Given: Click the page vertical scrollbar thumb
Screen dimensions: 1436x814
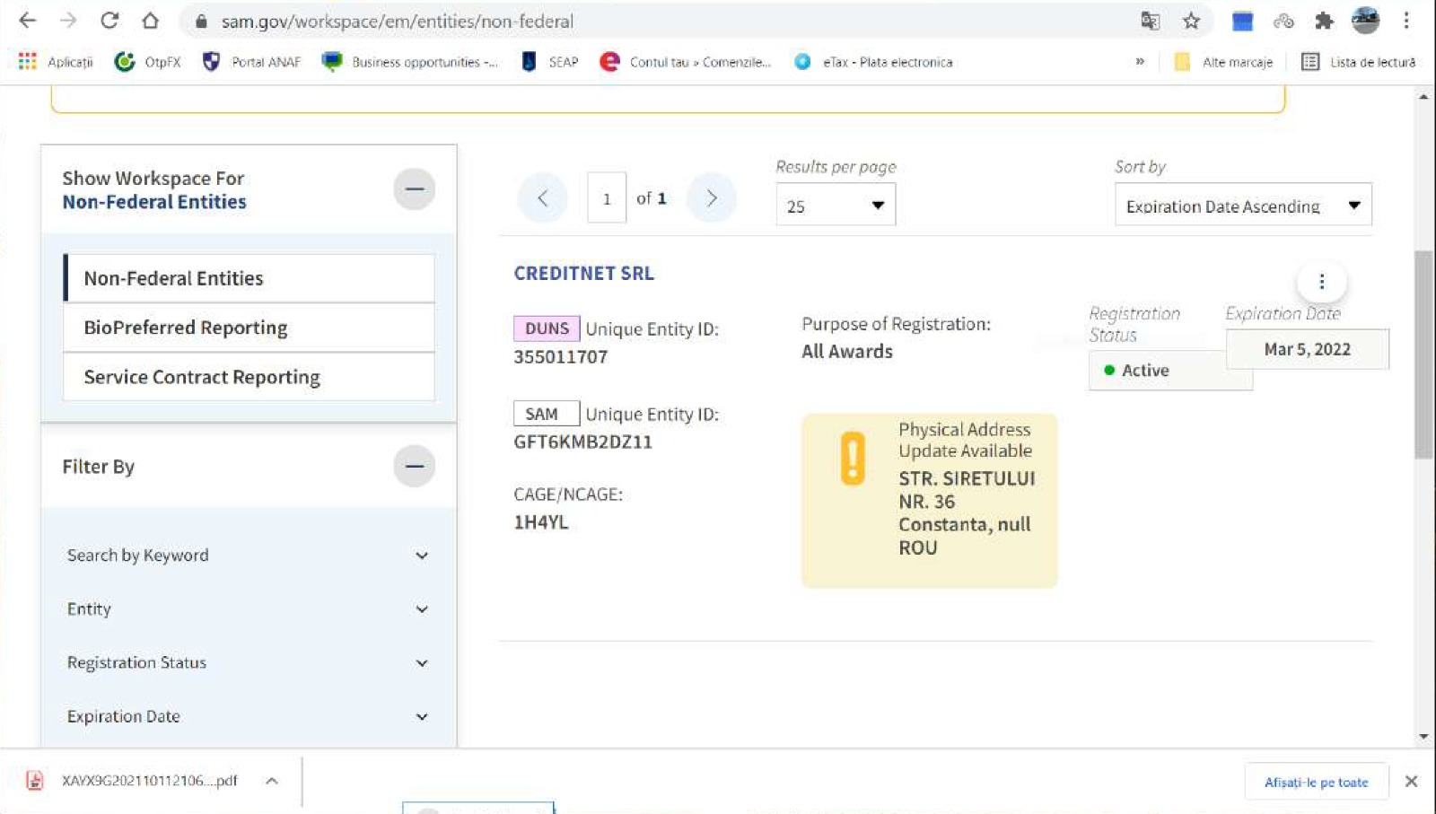Looking at the screenshot, I should click(1423, 354).
